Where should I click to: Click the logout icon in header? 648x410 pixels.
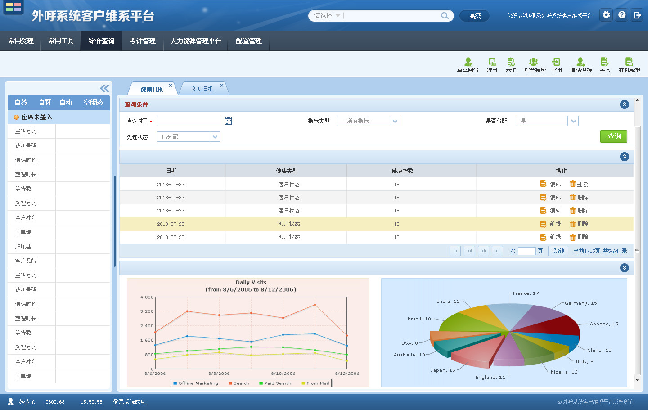click(x=637, y=15)
